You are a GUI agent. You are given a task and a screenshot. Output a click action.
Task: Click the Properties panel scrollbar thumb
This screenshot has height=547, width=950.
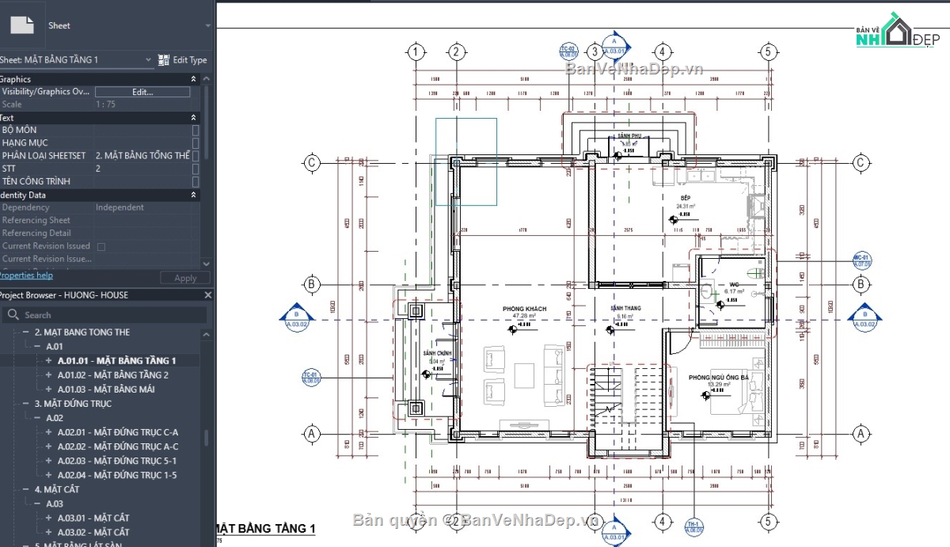coord(207,123)
